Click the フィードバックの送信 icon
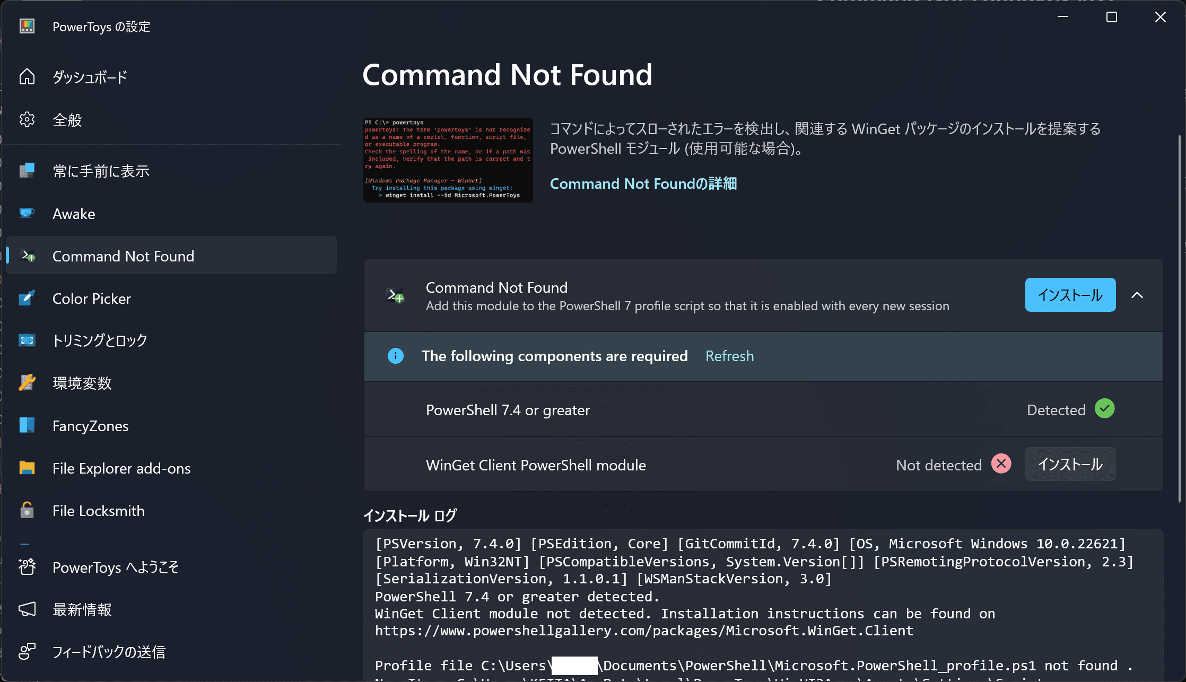This screenshot has height=682, width=1186. 27,652
